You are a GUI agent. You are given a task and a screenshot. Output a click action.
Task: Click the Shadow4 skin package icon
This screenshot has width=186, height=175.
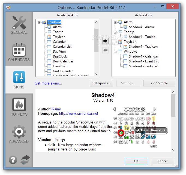(44, 22)
